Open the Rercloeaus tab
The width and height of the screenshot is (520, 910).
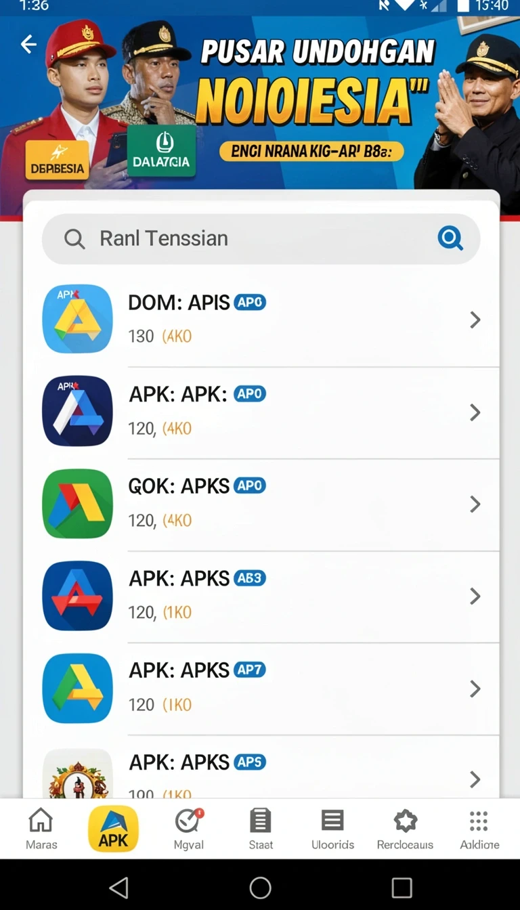405,829
